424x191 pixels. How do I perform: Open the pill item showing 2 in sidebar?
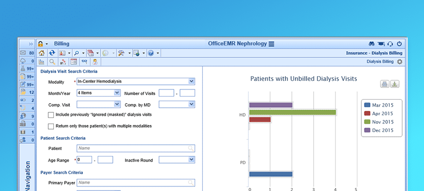point(27,100)
